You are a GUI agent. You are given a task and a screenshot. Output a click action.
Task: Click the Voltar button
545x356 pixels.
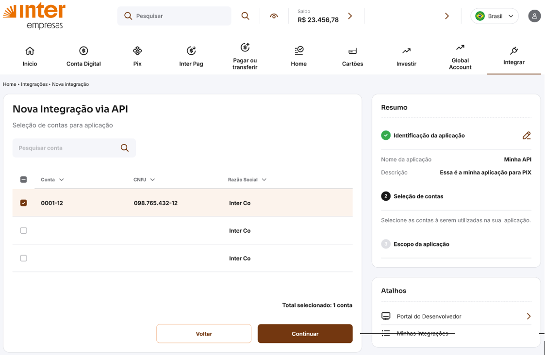204,334
